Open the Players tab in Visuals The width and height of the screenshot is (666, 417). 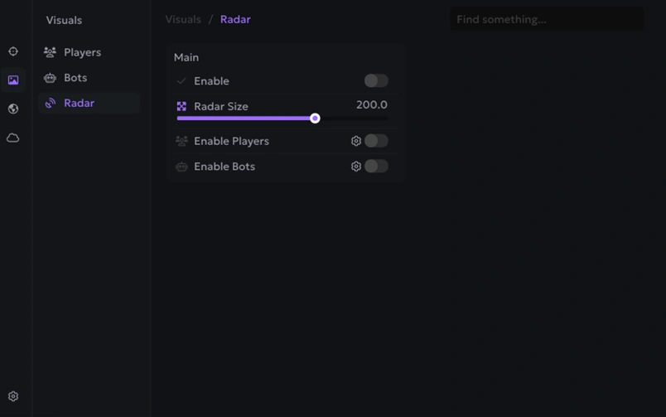pyautogui.click(x=82, y=52)
